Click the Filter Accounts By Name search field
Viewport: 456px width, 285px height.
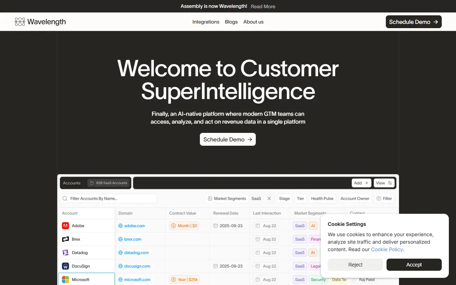[x=108, y=198]
